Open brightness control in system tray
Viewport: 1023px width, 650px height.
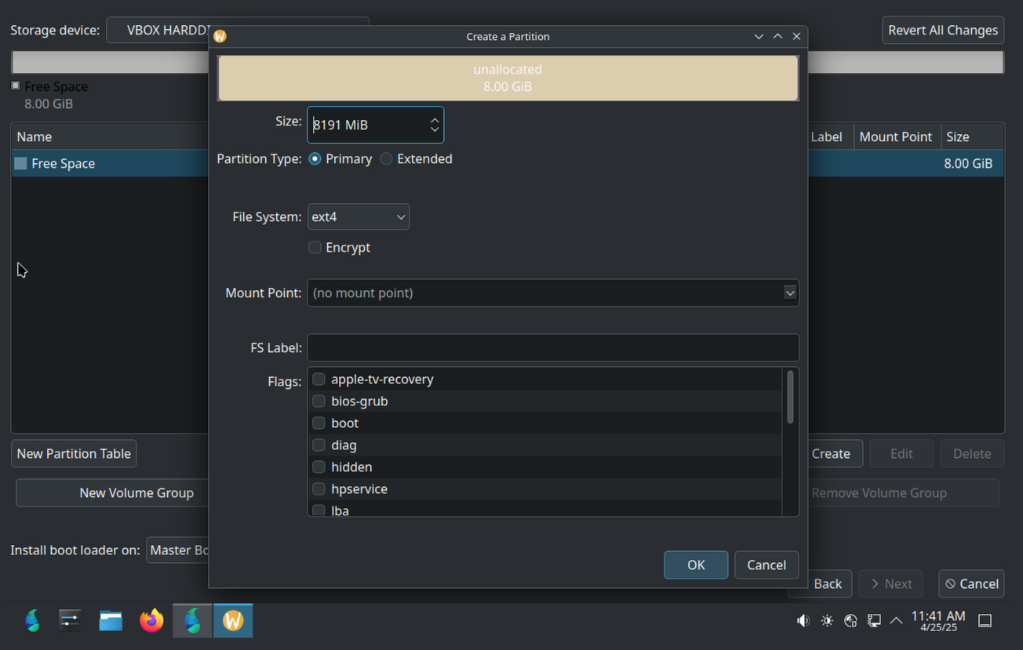827,621
